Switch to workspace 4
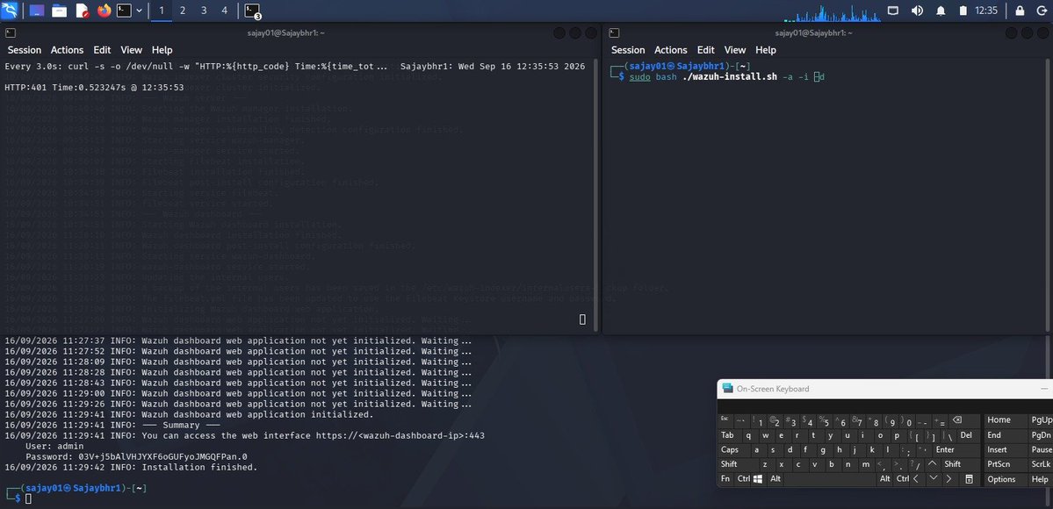1053x509 pixels. point(224,11)
